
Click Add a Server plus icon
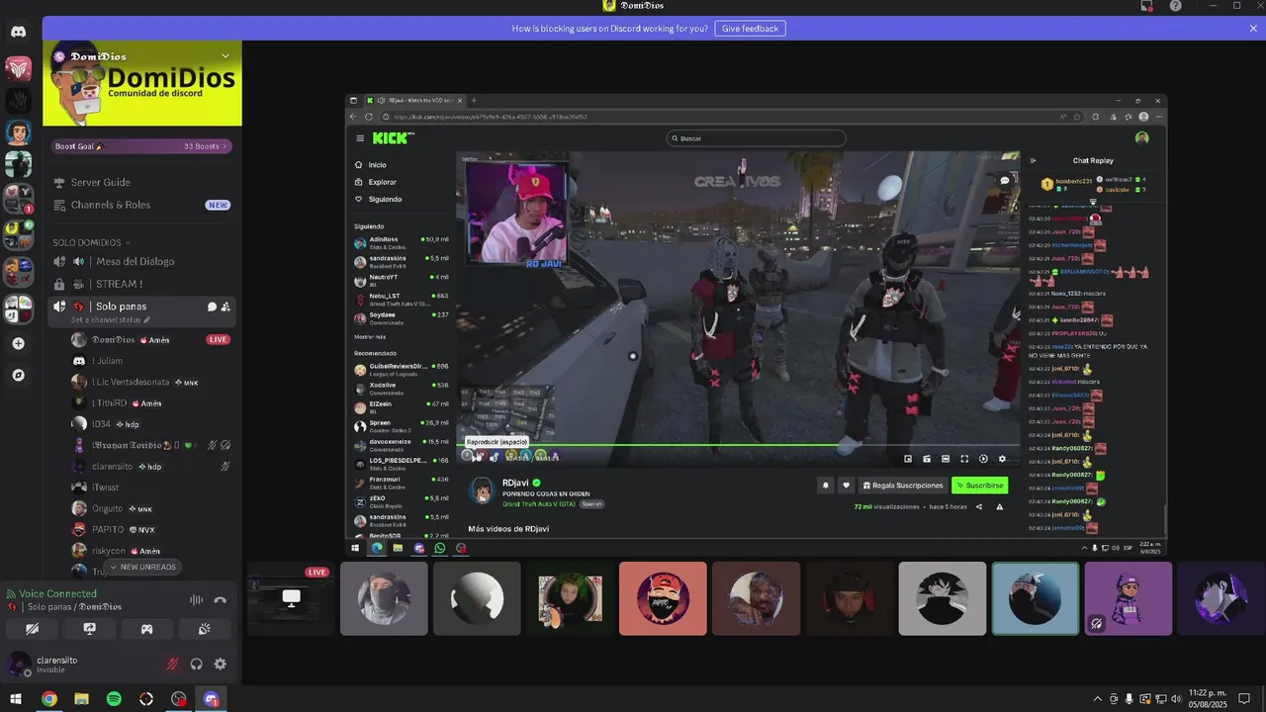[x=18, y=343]
